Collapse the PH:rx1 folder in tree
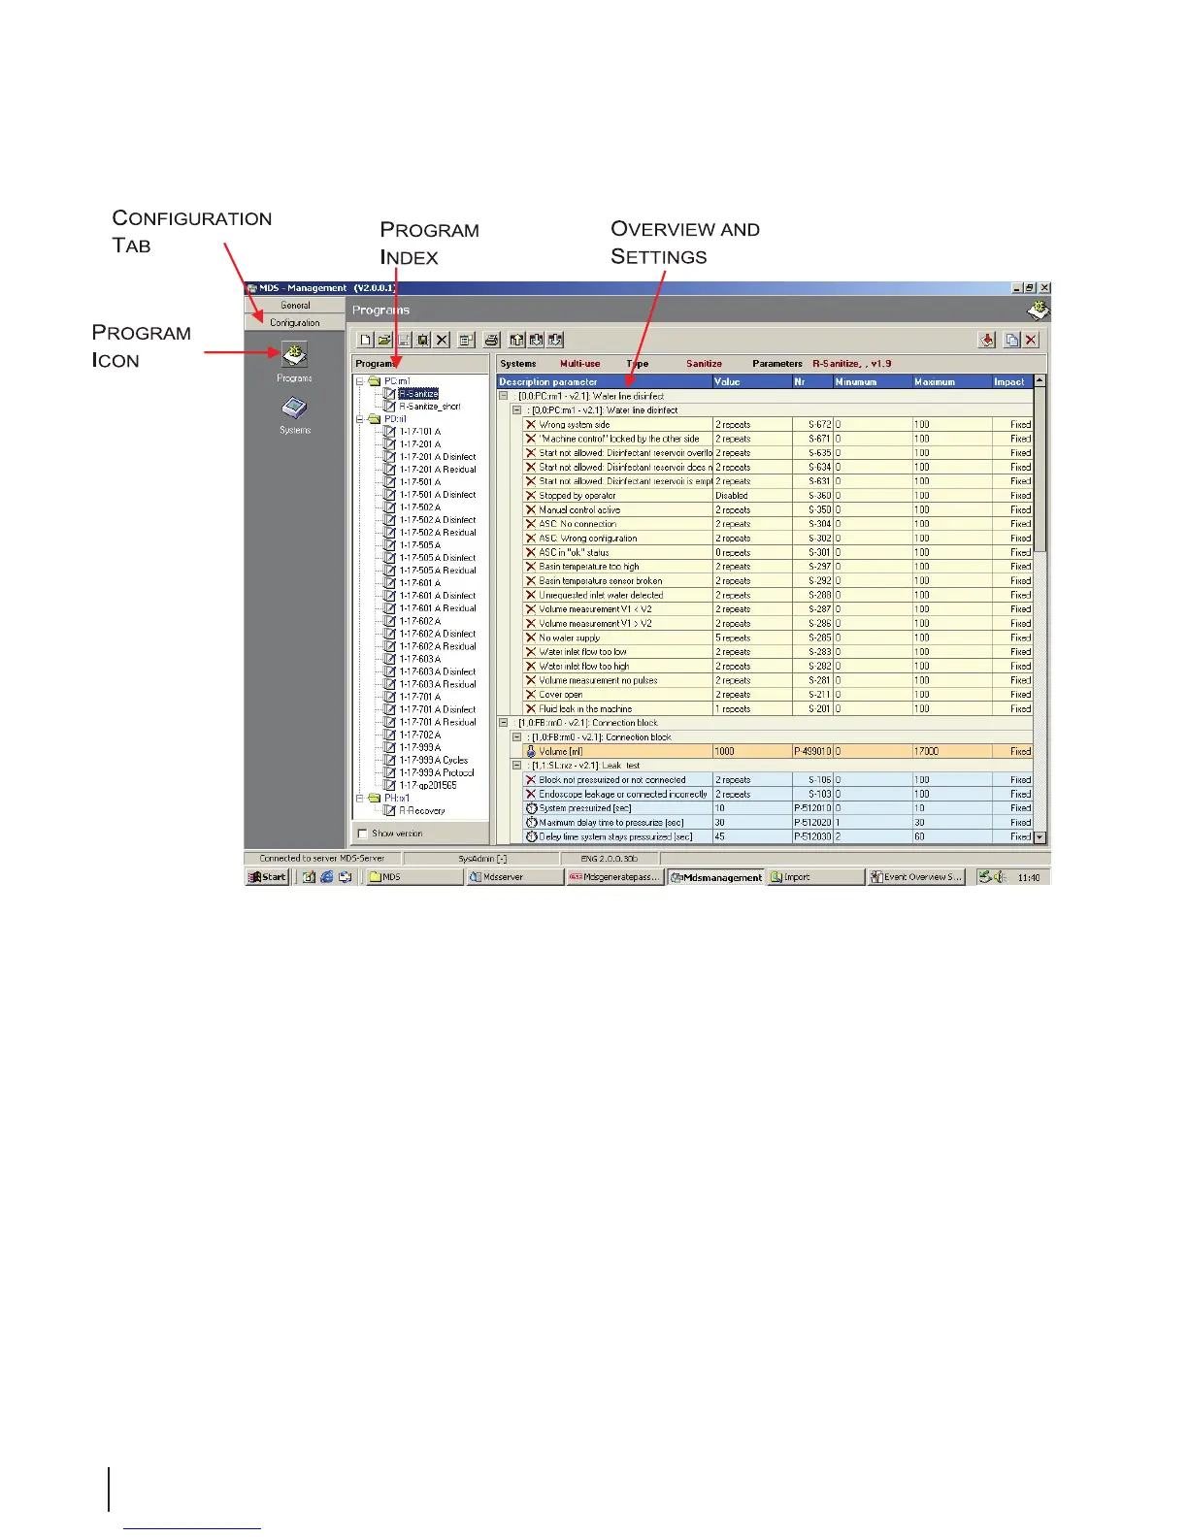 (x=360, y=798)
